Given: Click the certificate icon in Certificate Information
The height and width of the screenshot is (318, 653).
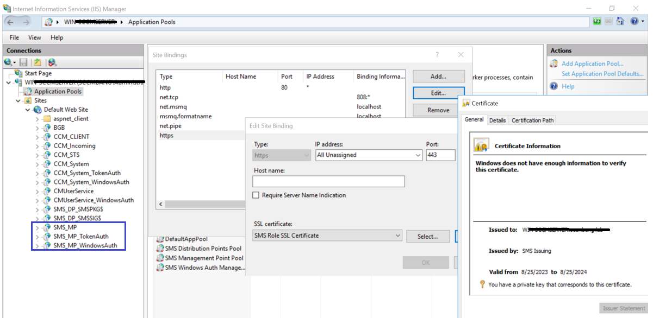Looking at the screenshot, I should click(481, 145).
